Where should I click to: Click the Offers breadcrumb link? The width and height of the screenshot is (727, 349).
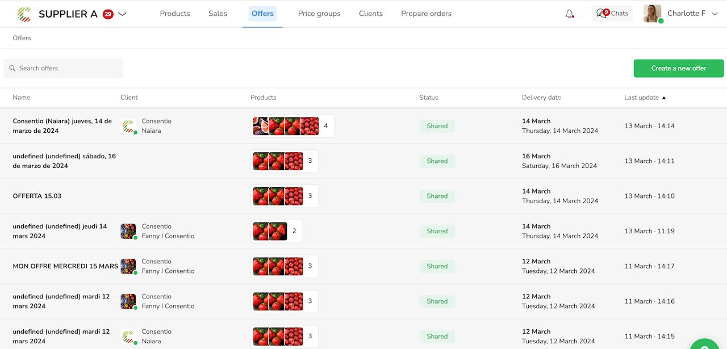click(x=22, y=38)
